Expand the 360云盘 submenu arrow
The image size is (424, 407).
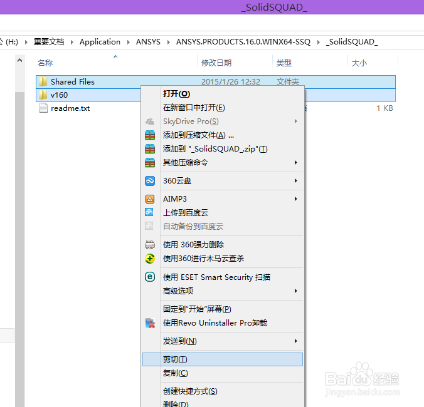pos(296,181)
